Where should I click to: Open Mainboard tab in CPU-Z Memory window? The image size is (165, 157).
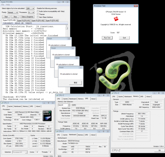point(128,96)
